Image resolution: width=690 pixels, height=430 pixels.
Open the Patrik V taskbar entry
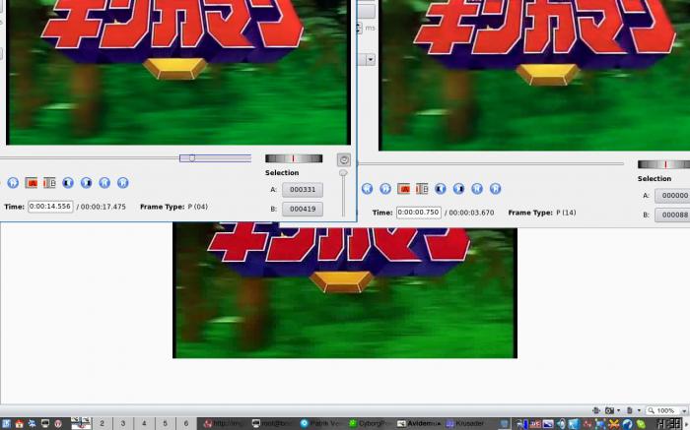(x=323, y=424)
